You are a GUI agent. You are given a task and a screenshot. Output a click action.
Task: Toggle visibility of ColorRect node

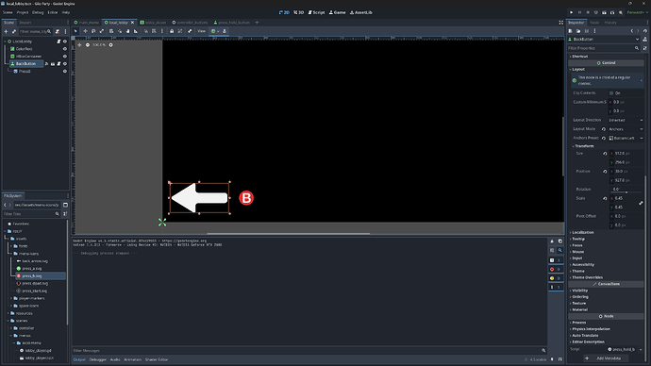click(x=65, y=49)
